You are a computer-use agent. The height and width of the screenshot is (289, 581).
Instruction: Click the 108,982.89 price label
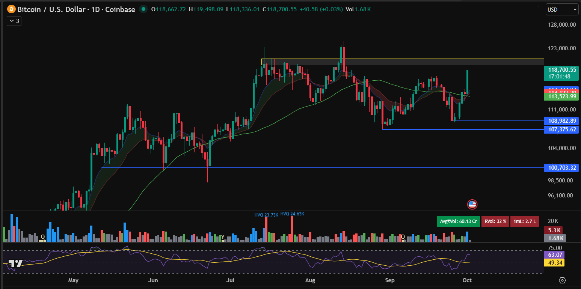point(562,121)
